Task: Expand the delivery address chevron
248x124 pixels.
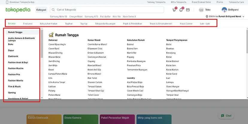Action: [243, 16]
